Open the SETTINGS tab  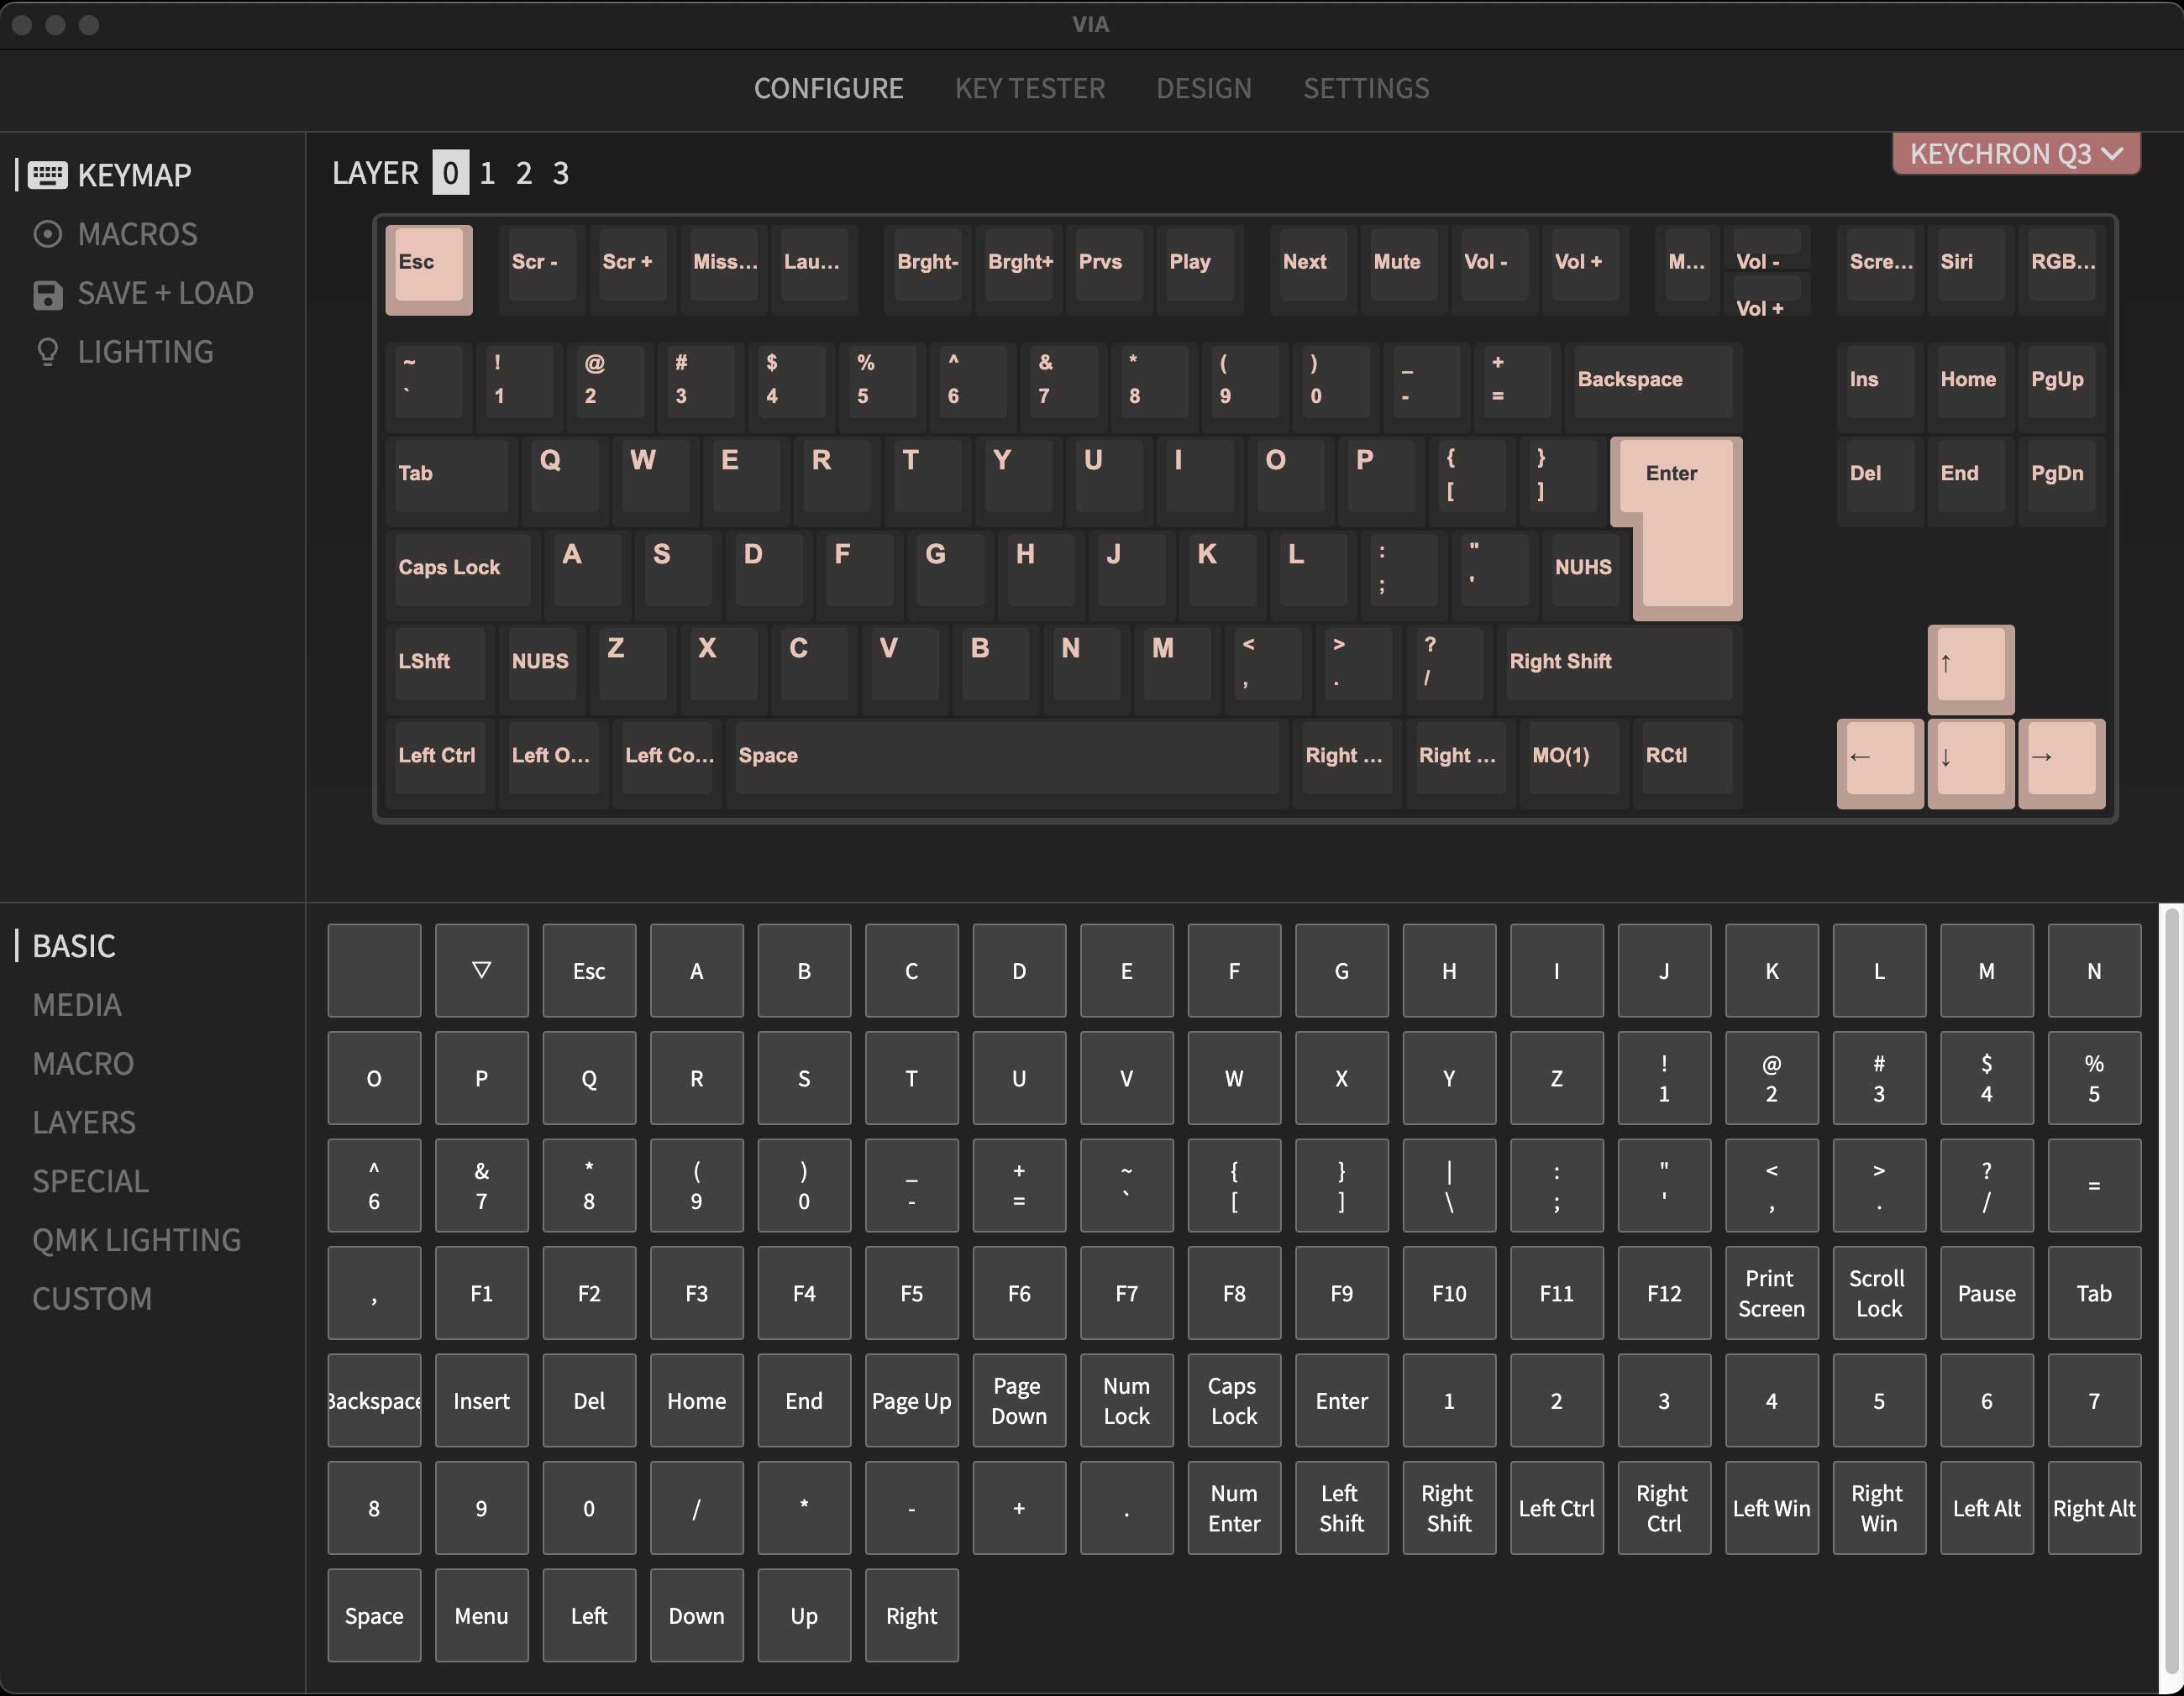click(1365, 88)
